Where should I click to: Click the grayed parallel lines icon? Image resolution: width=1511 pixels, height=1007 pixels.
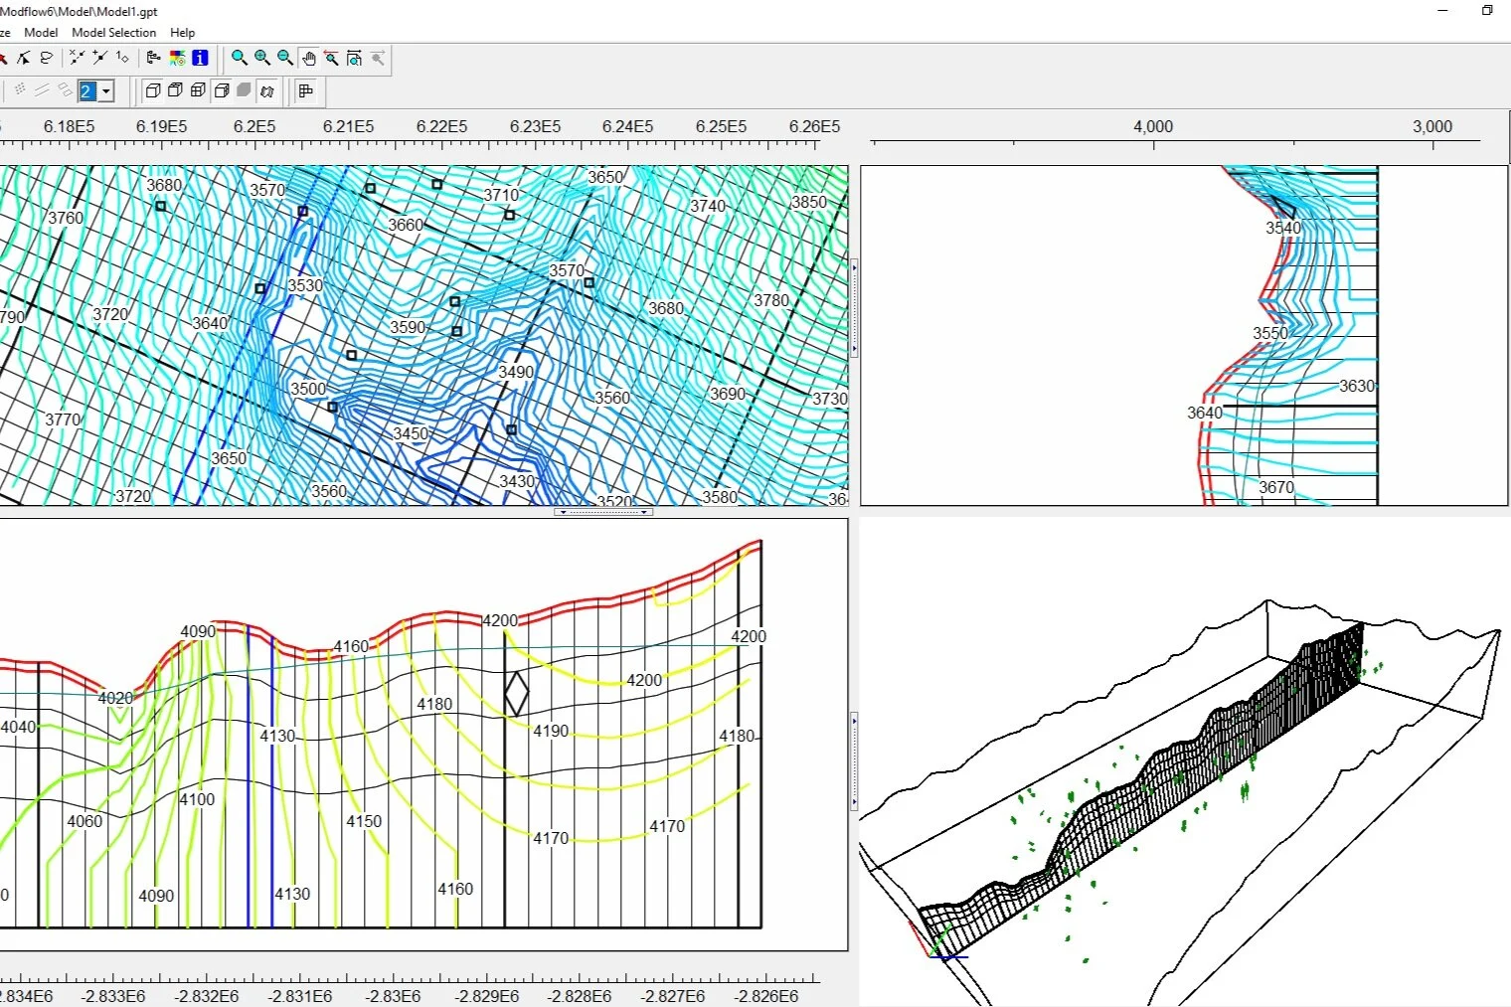43,90
